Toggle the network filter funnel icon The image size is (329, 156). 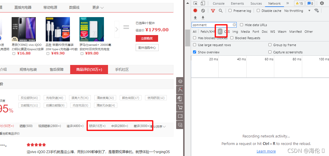click(213, 11)
